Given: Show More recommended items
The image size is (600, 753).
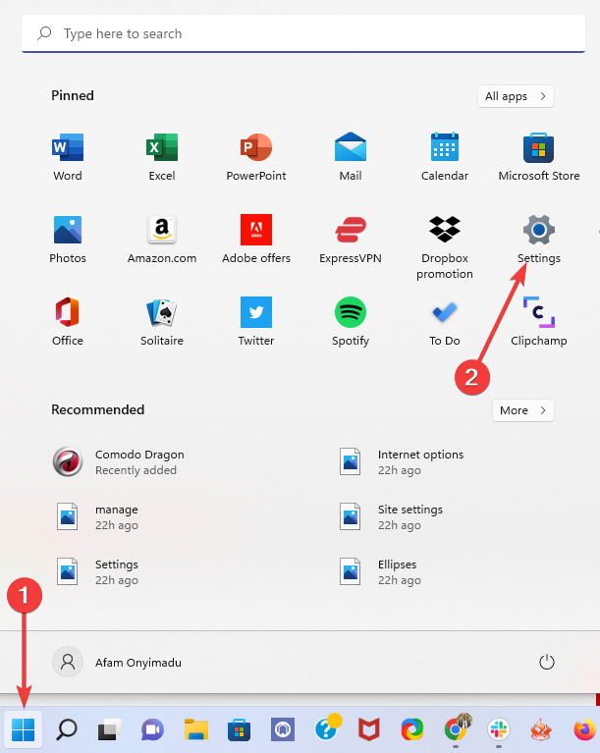Looking at the screenshot, I should 523,410.
